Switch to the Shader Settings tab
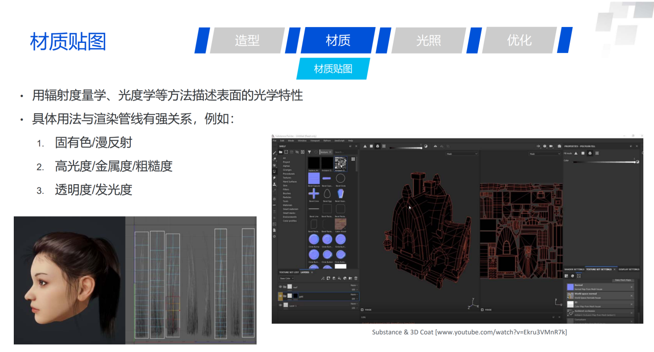The width and height of the screenshot is (654, 352). (574, 269)
